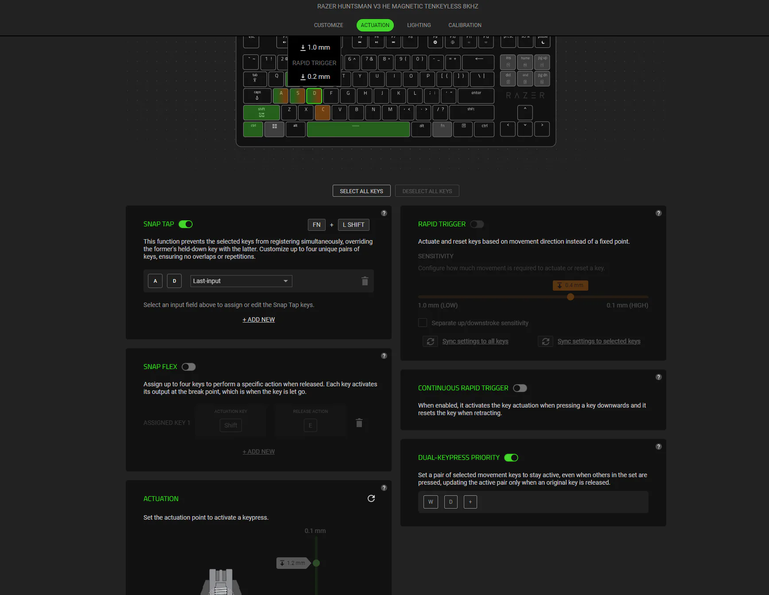Click the sync icon beside 'Sync settings to all keys'

(430, 341)
